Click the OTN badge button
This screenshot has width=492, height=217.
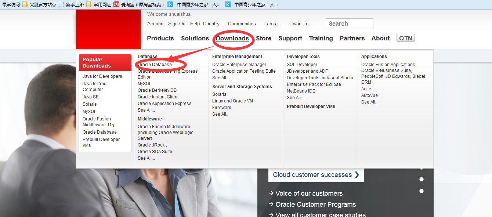tap(406, 38)
